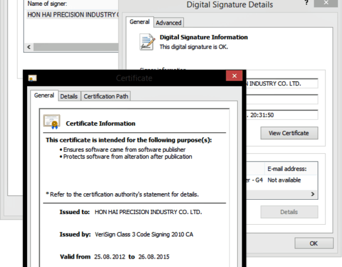342x267 pixels.
Task: Select the Not available countersignature cell
Action: (284, 180)
